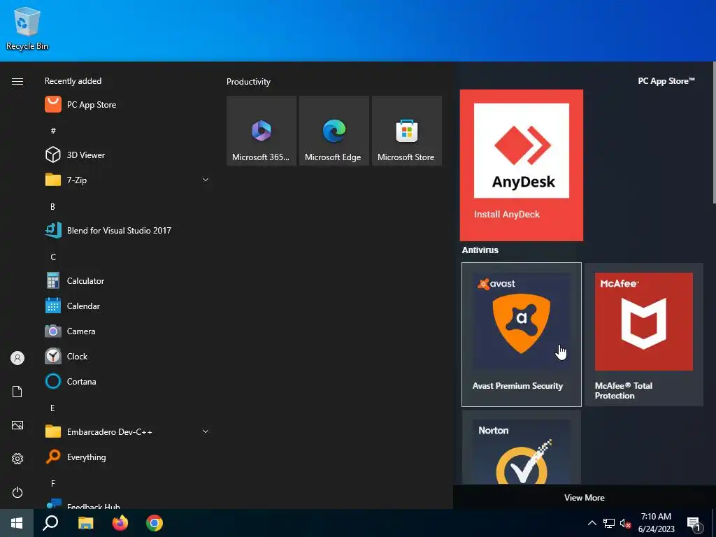Screen dimensions: 716x537
Task: Start the Camera app
Action: (x=127, y=331)
